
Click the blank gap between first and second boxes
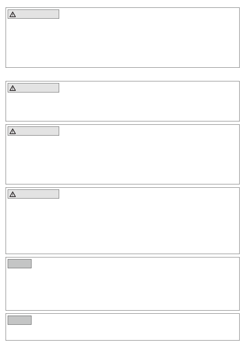(x=123, y=74)
